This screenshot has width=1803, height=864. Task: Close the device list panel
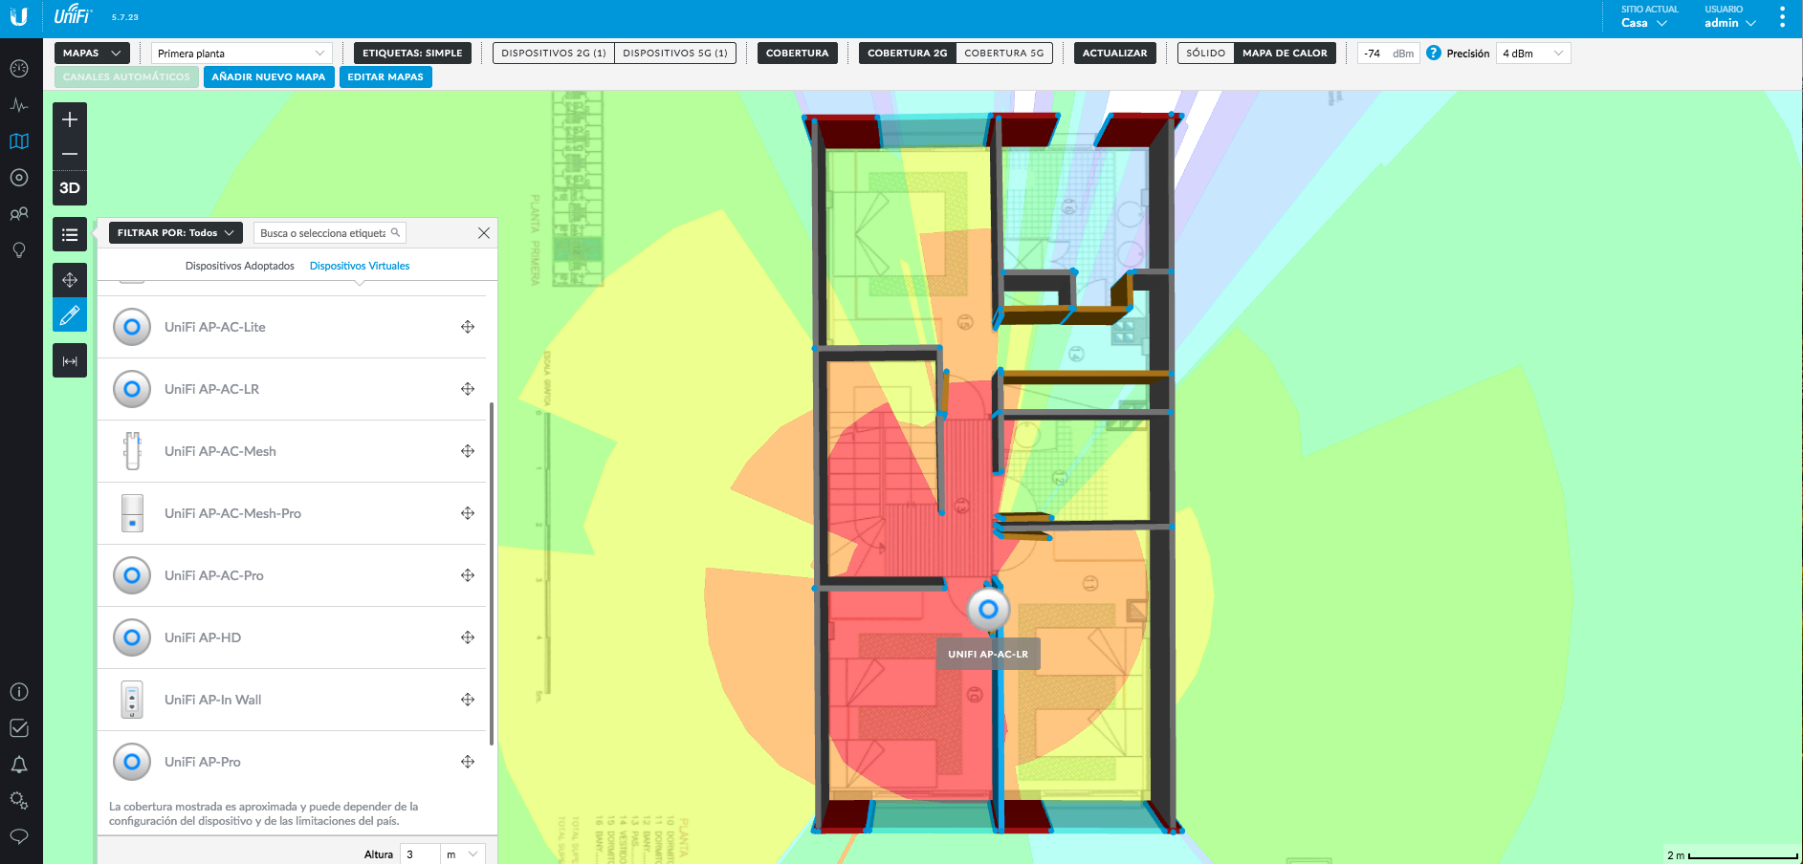click(x=484, y=233)
